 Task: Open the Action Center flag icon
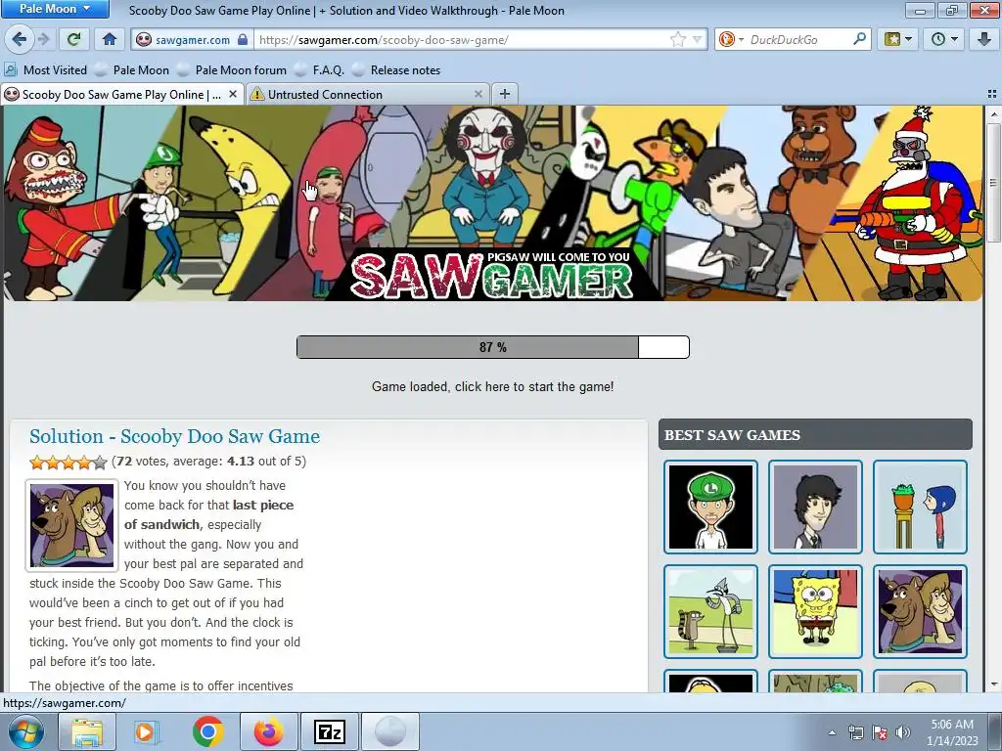[x=880, y=732]
